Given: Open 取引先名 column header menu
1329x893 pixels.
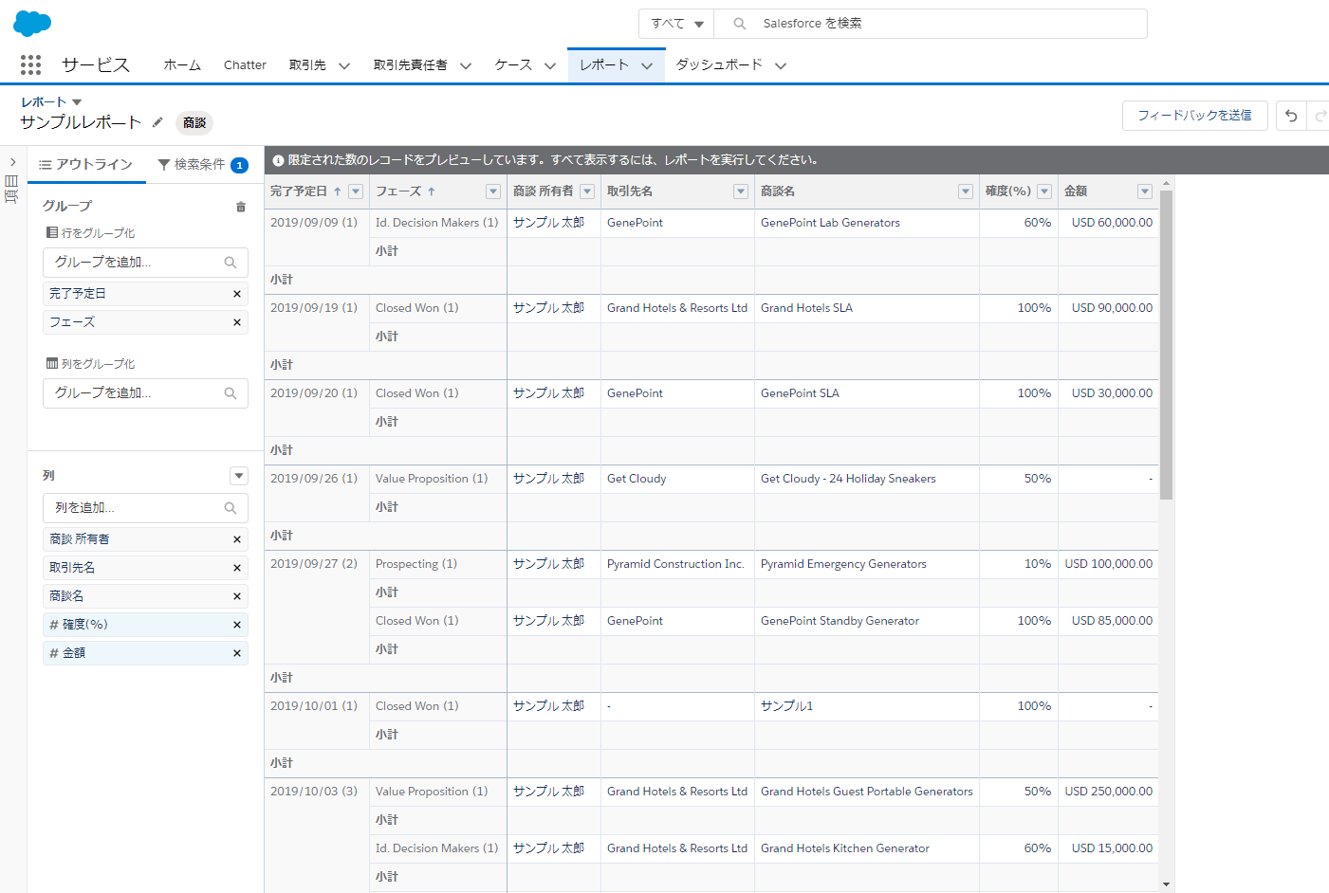Looking at the screenshot, I should coord(741,191).
